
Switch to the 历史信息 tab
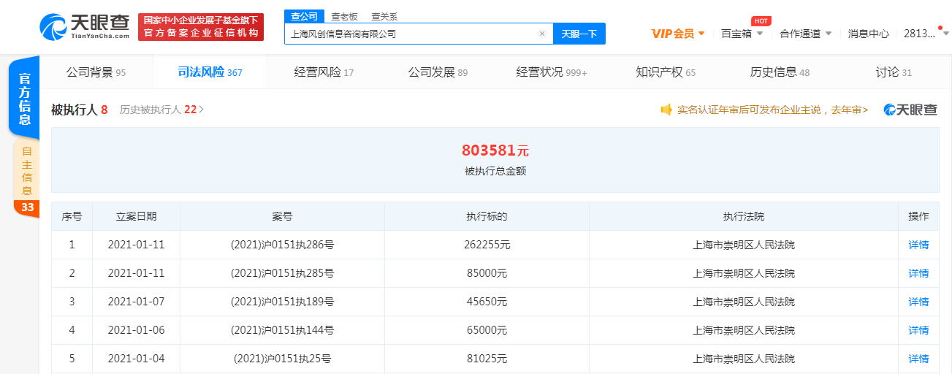[x=780, y=72]
